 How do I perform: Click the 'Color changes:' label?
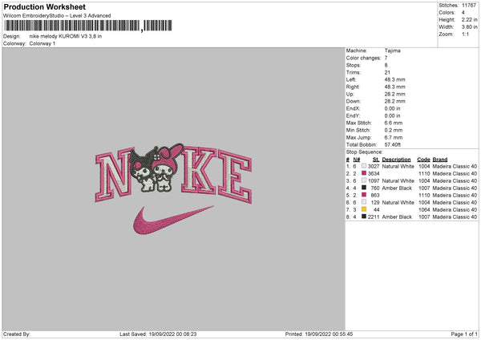point(363,58)
